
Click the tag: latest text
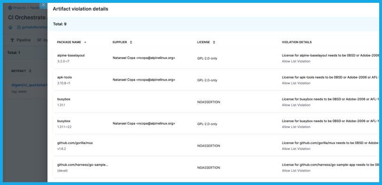click(x=19, y=92)
